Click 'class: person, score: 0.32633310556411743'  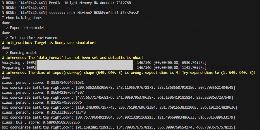pos(44,112)
